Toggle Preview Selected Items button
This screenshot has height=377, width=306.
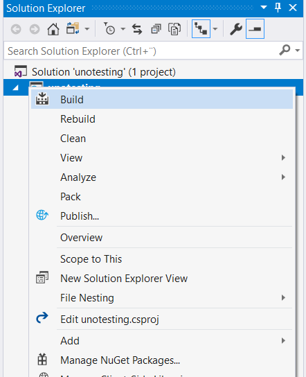click(x=255, y=29)
